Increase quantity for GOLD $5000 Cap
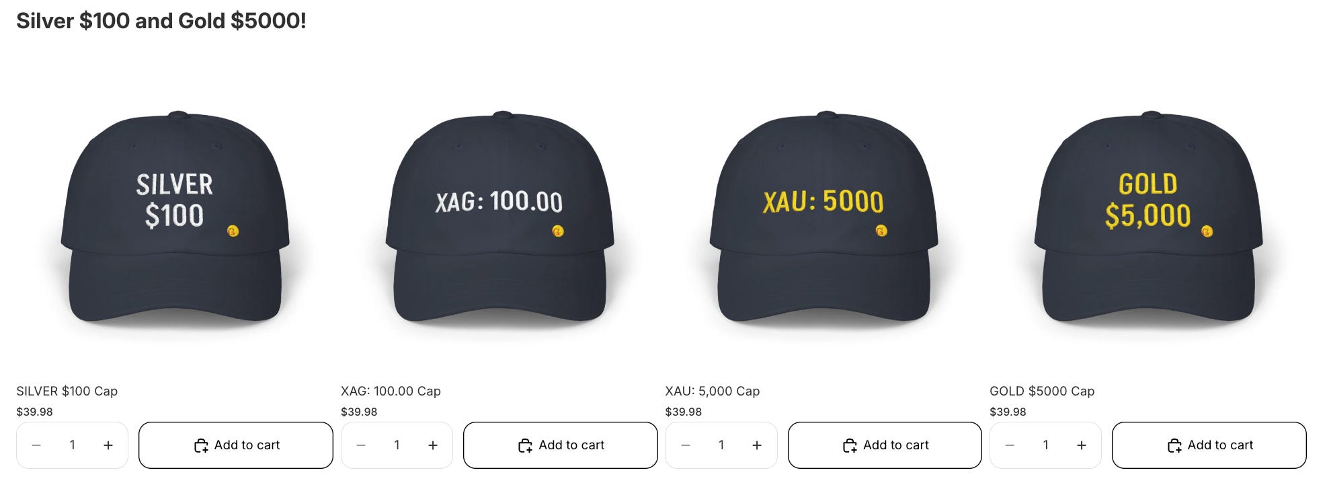1327x491 pixels. click(1082, 445)
